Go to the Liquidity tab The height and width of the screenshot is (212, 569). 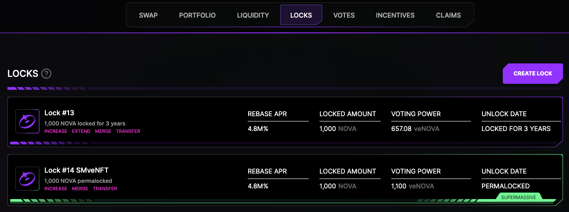tap(253, 15)
